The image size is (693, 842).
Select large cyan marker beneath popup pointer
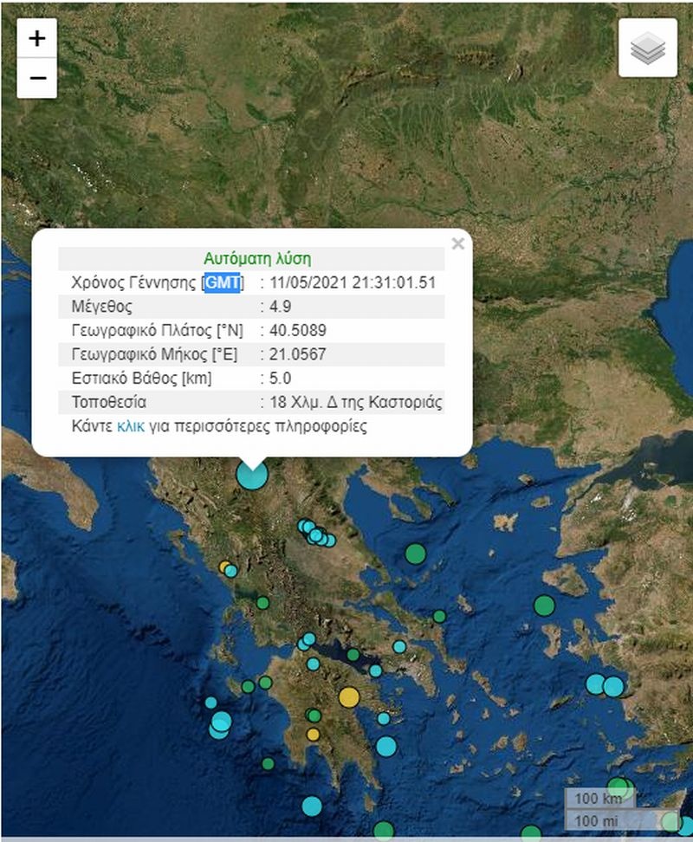coord(252,474)
